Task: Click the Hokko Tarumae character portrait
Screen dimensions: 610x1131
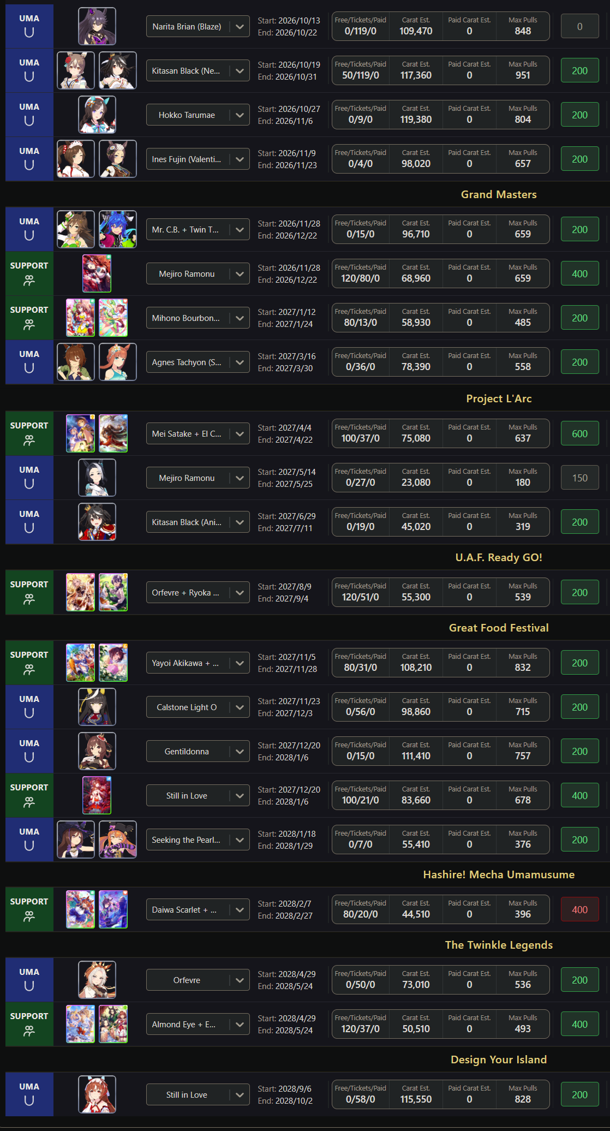Action: tap(97, 115)
